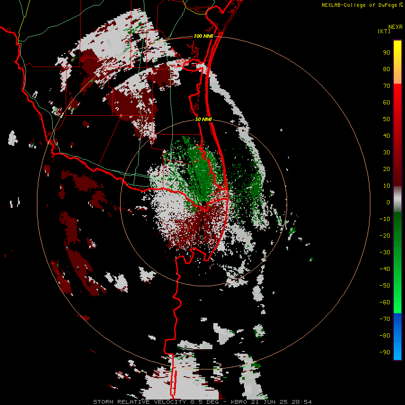
Task: Click the KBRO radar site at the rings' center
Action: click(x=204, y=203)
